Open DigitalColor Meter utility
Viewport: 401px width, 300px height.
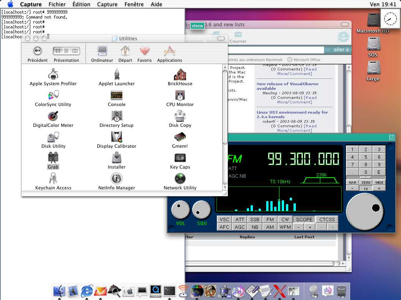(53, 116)
